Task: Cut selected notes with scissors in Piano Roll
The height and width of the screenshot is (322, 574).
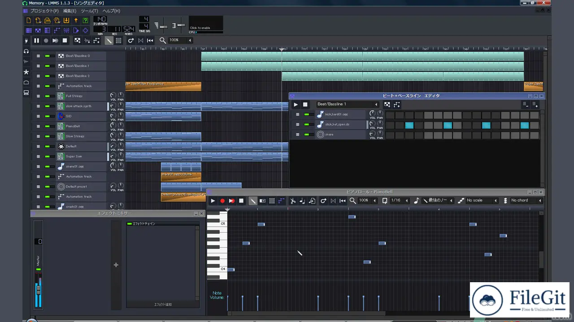Action: pyautogui.click(x=293, y=201)
